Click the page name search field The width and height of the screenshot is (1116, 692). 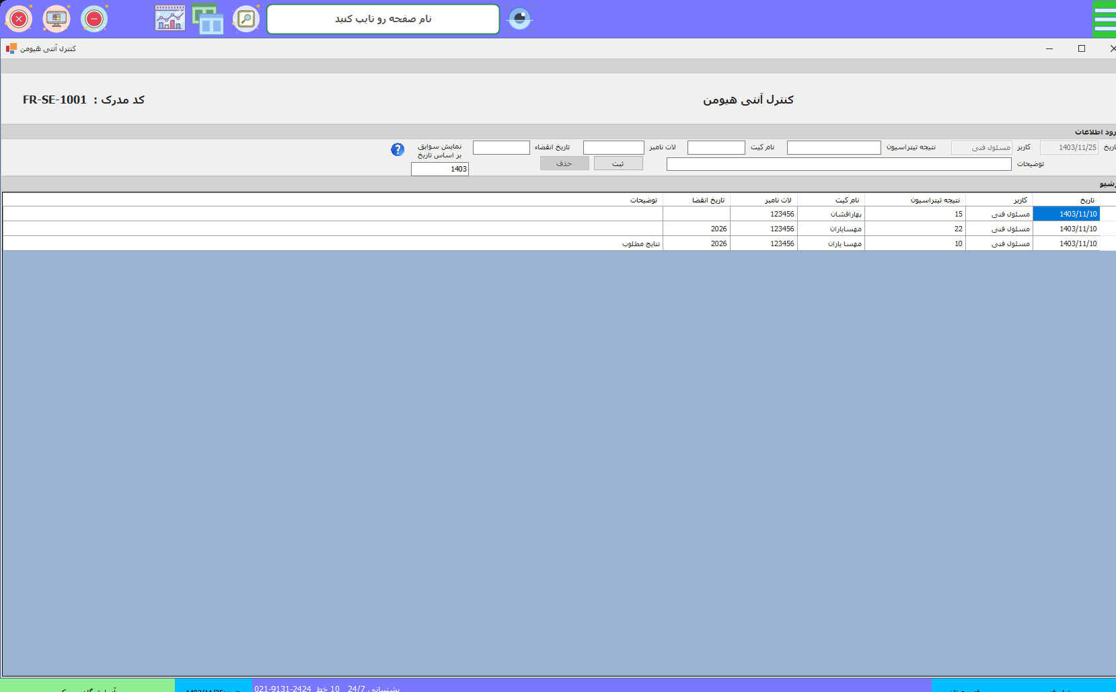383,19
